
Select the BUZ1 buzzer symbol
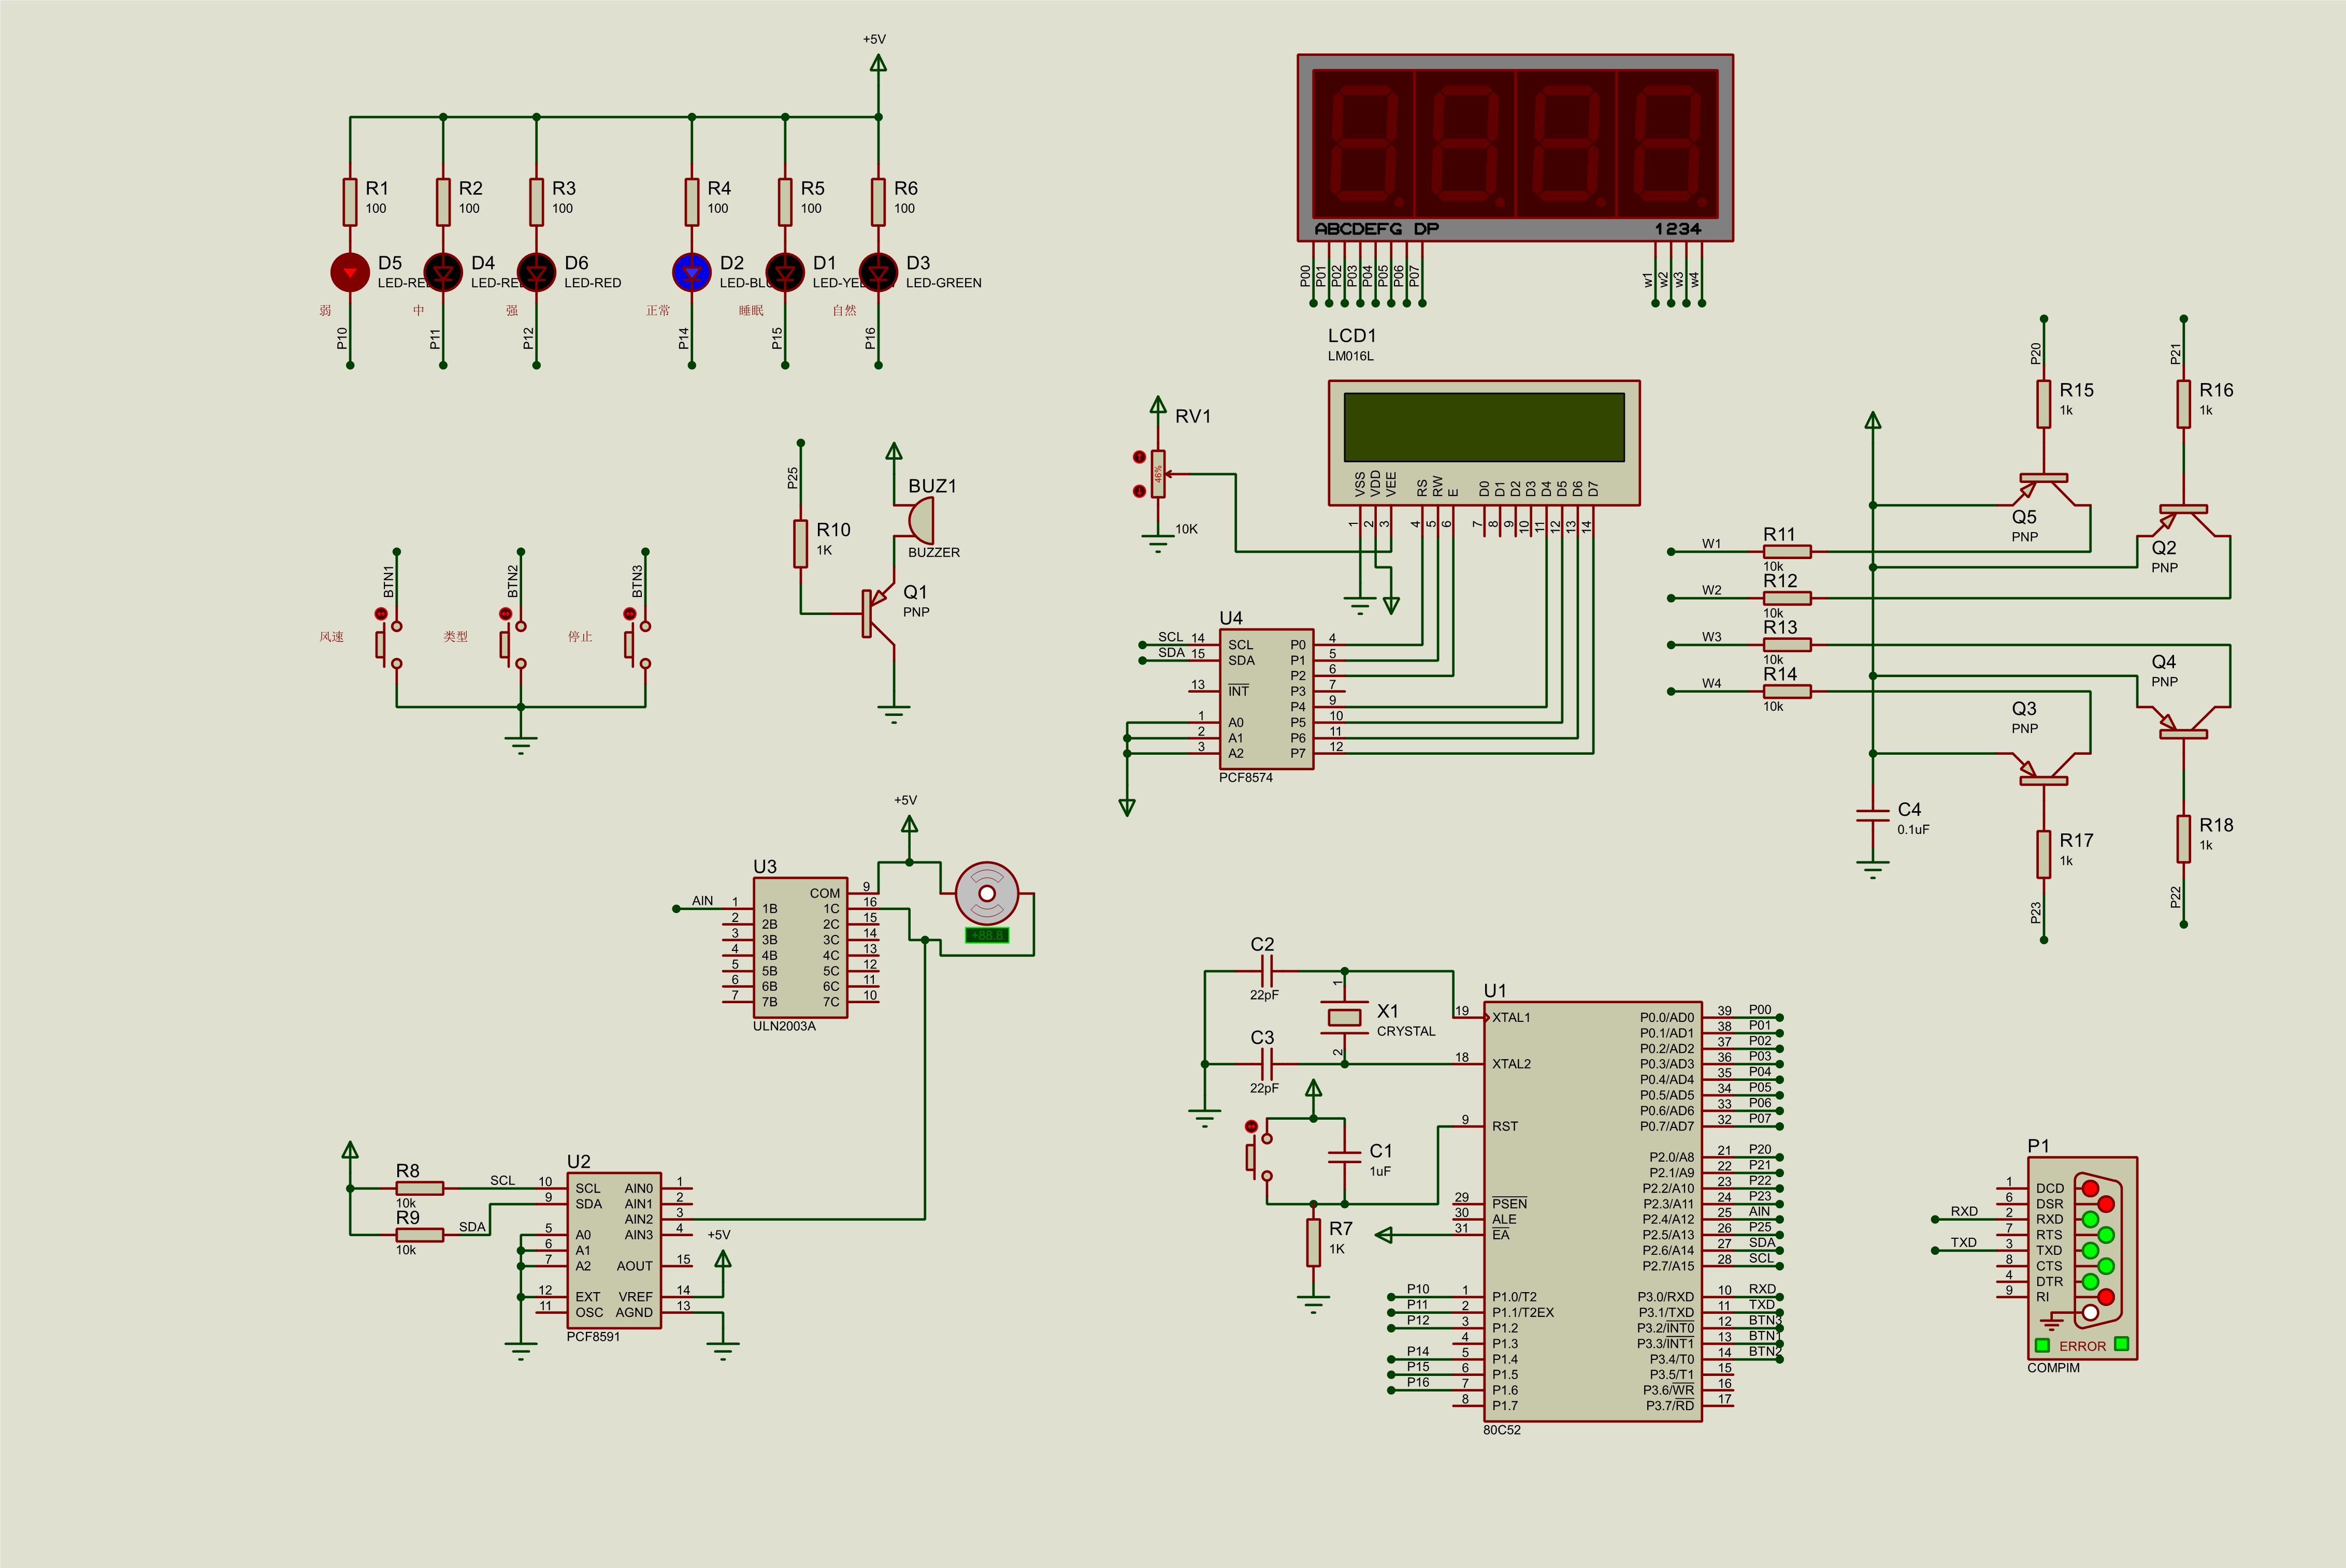pyautogui.click(x=920, y=520)
